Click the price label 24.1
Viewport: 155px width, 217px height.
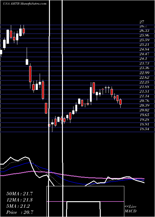[144, 59]
